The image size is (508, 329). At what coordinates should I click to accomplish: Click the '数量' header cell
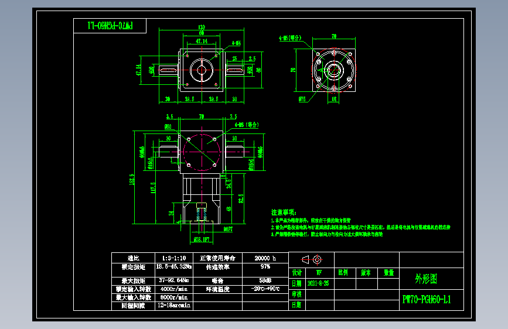389,273
